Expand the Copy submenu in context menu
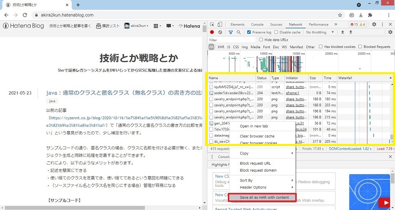The width and height of the screenshot is (395, 210). pos(262,153)
